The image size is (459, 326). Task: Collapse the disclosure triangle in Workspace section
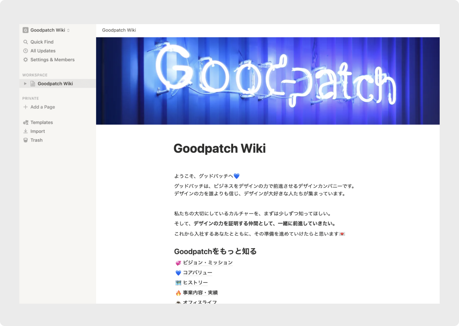[25, 84]
